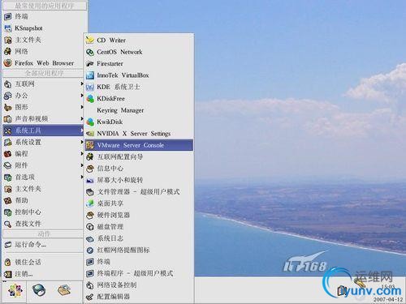This screenshot has height=304, width=406.
Task: Expand the 系统工具 submenu arrow
Action: (x=81, y=131)
